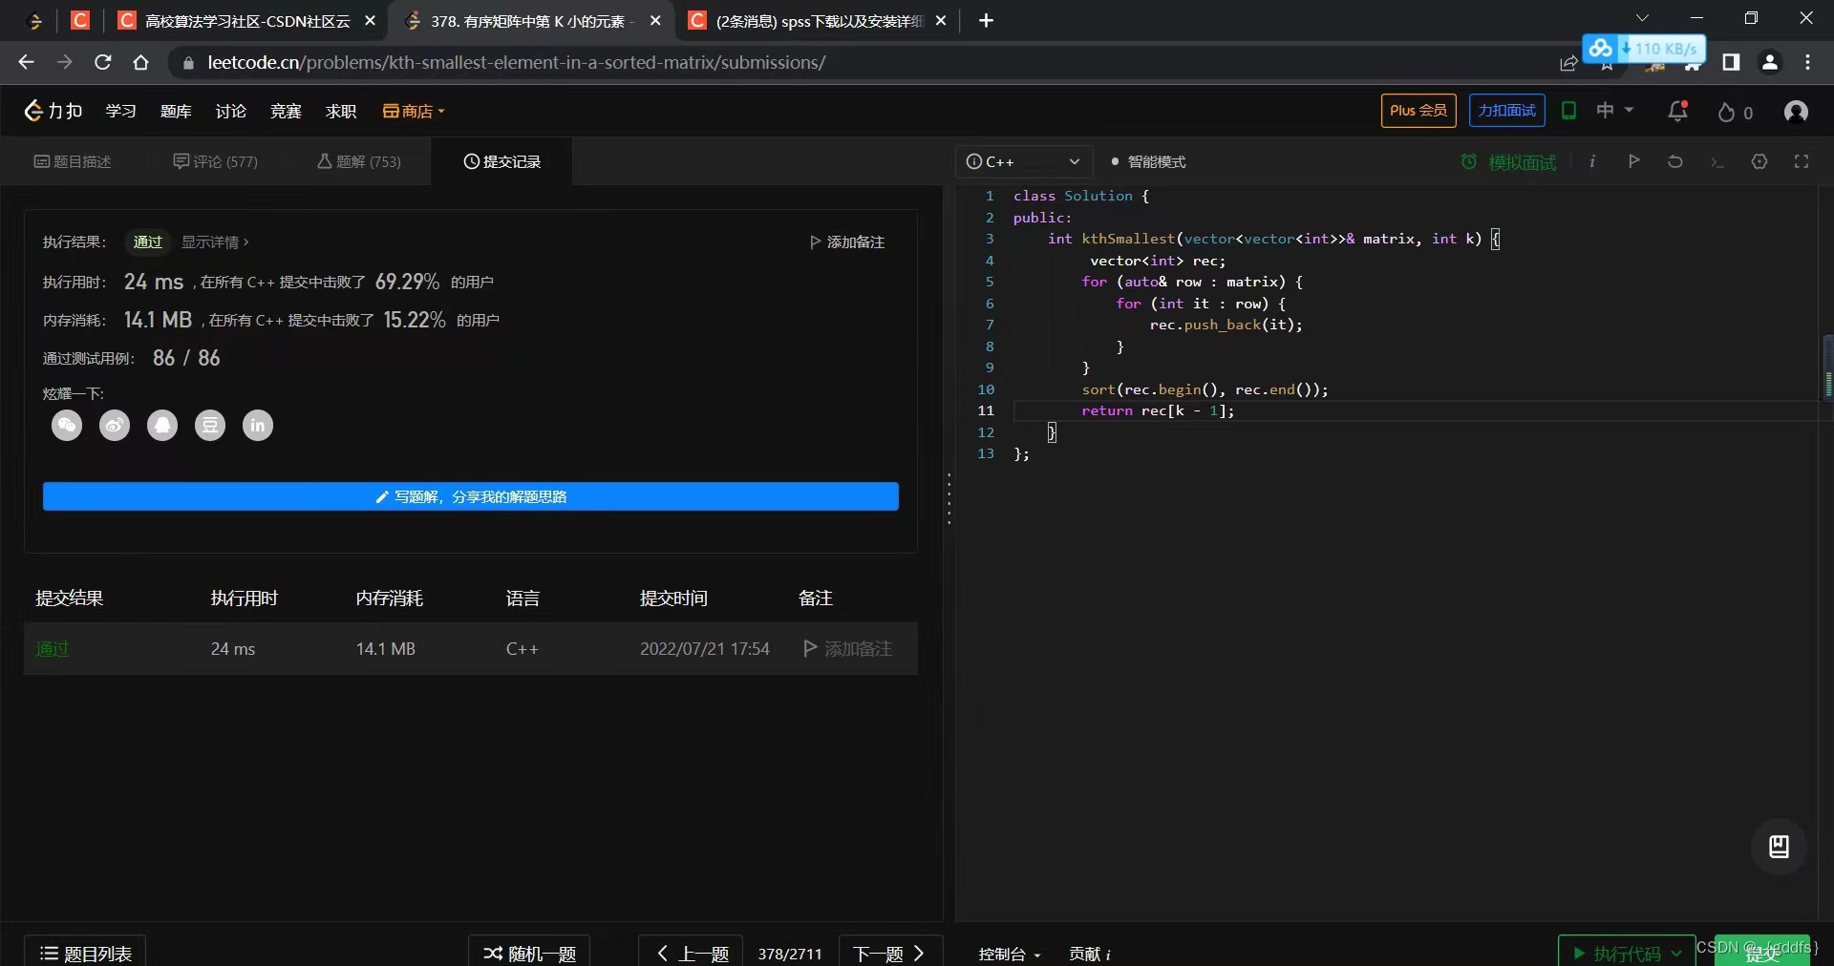Click the 力扣面试 button
The image size is (1834, 966).
(1506, 111)
